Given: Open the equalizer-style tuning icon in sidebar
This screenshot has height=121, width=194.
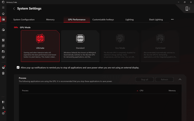Looking at the screenshot, I should (3, 40).
